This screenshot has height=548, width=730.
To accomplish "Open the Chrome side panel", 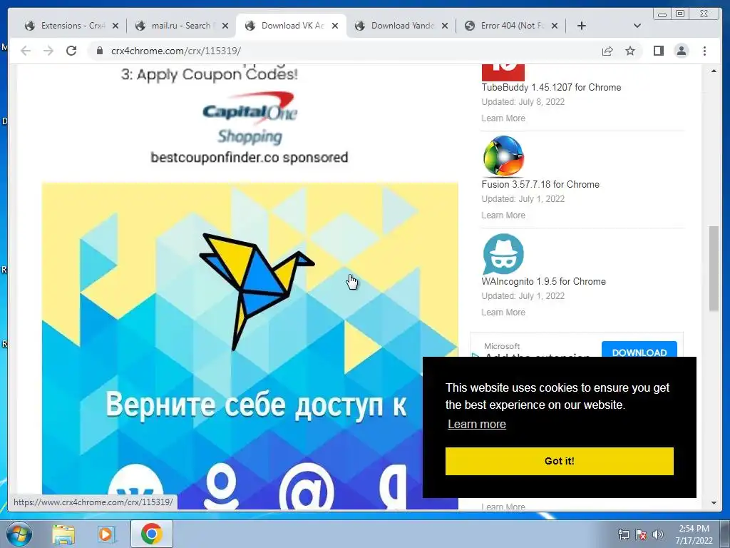I will pyautogui.click(x=658, y=51).
